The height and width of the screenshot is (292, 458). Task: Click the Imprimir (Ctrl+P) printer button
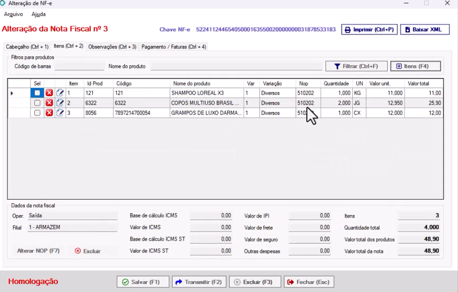[369, 30]
